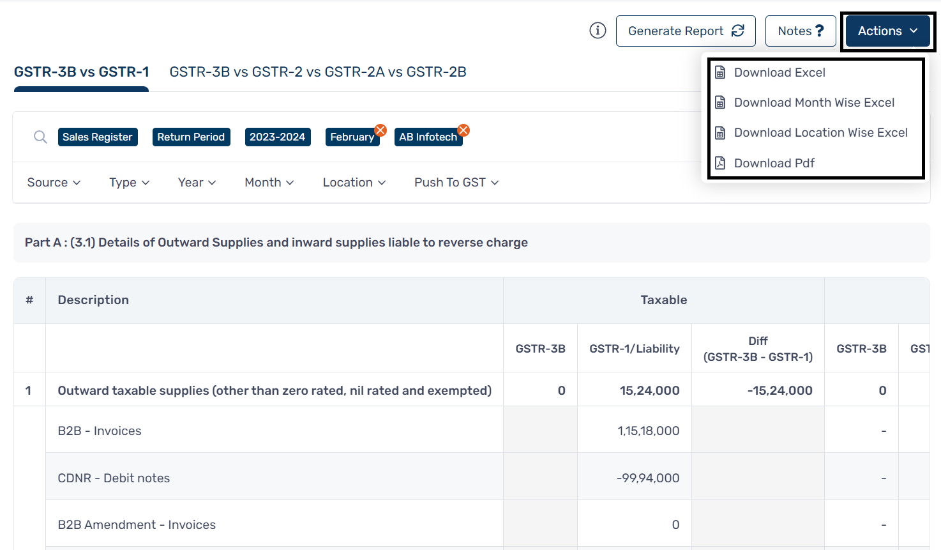Open the Year filter dropdown
The image size is (941, 550).
tap(197, 183)
